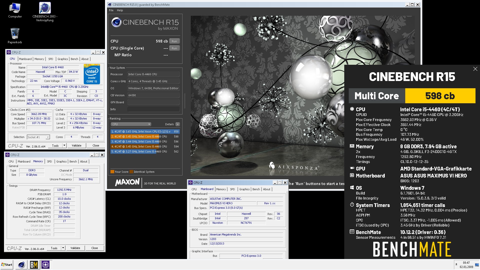
Task: Click the Start button on the taskbar
Action: 7,264
